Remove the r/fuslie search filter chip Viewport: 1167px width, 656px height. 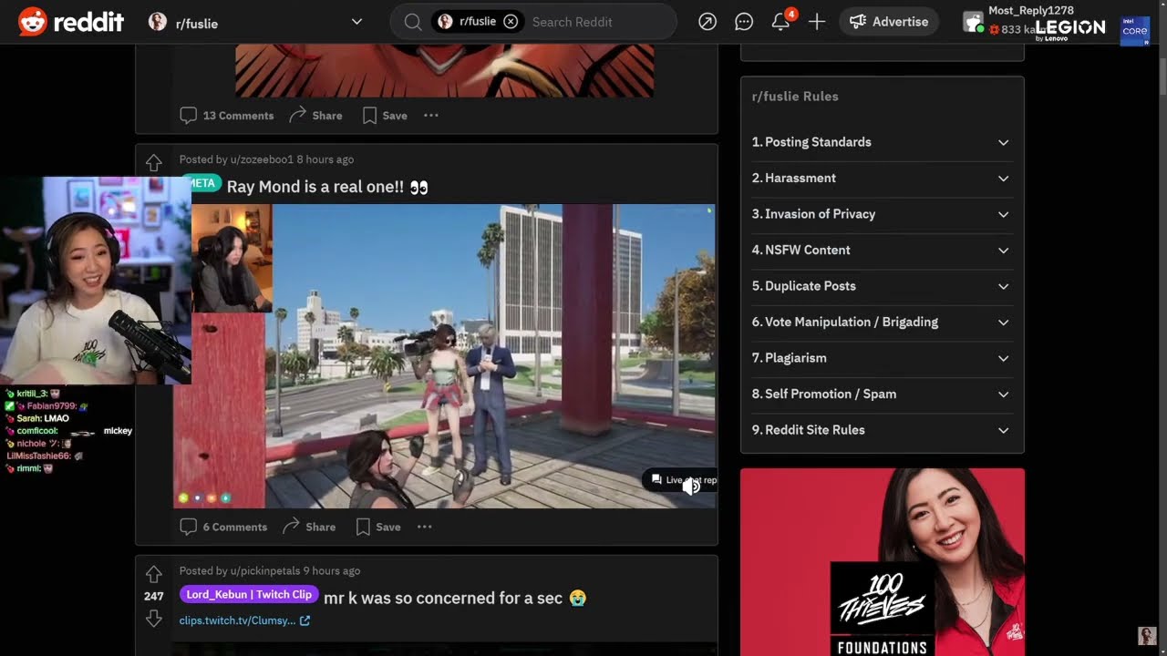point(511,22)
